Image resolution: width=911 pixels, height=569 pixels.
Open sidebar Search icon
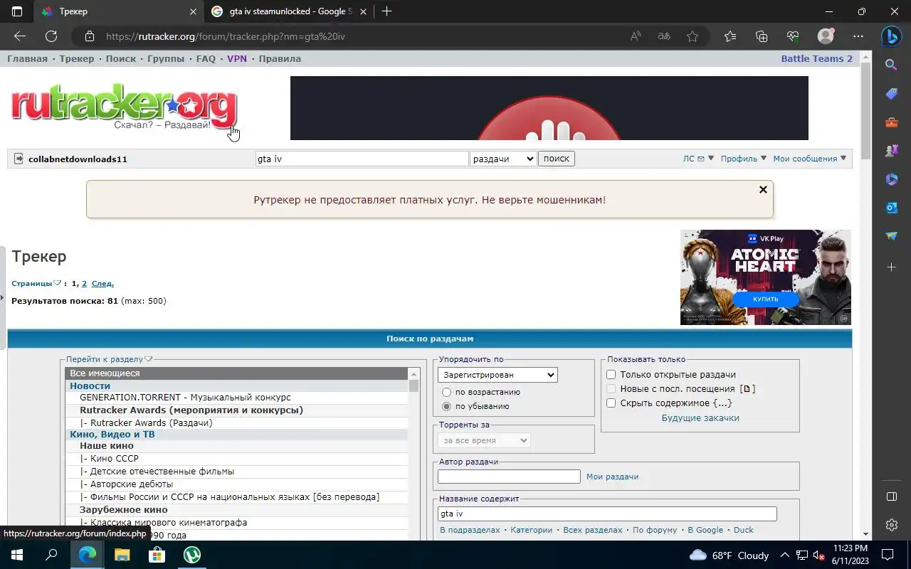[x=891, y=65]
